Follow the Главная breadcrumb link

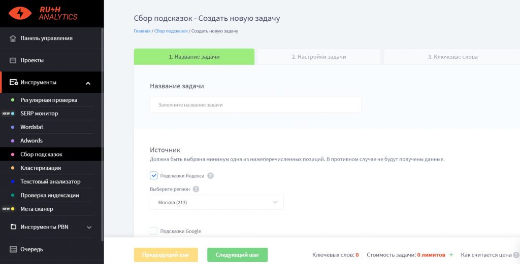[x=142, y=31]
